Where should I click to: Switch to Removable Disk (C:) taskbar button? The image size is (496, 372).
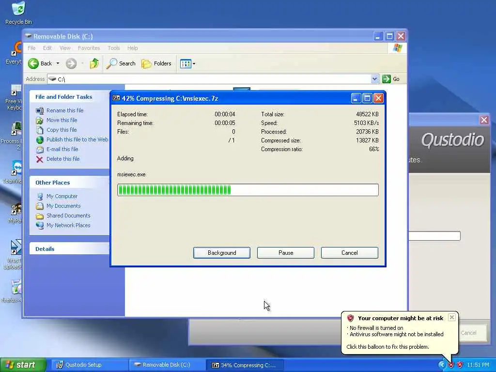tap(167, 365)
